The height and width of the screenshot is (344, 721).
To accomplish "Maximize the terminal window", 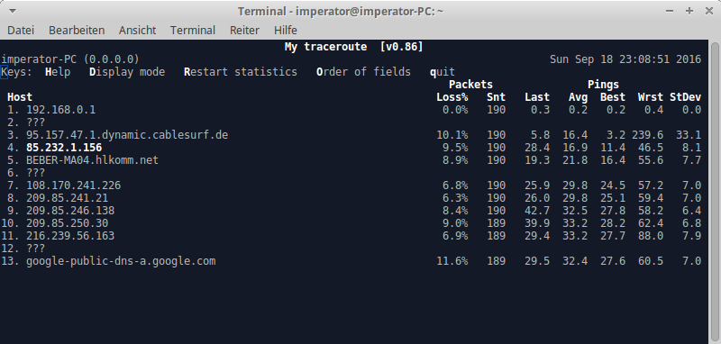I will pos(689,11).
